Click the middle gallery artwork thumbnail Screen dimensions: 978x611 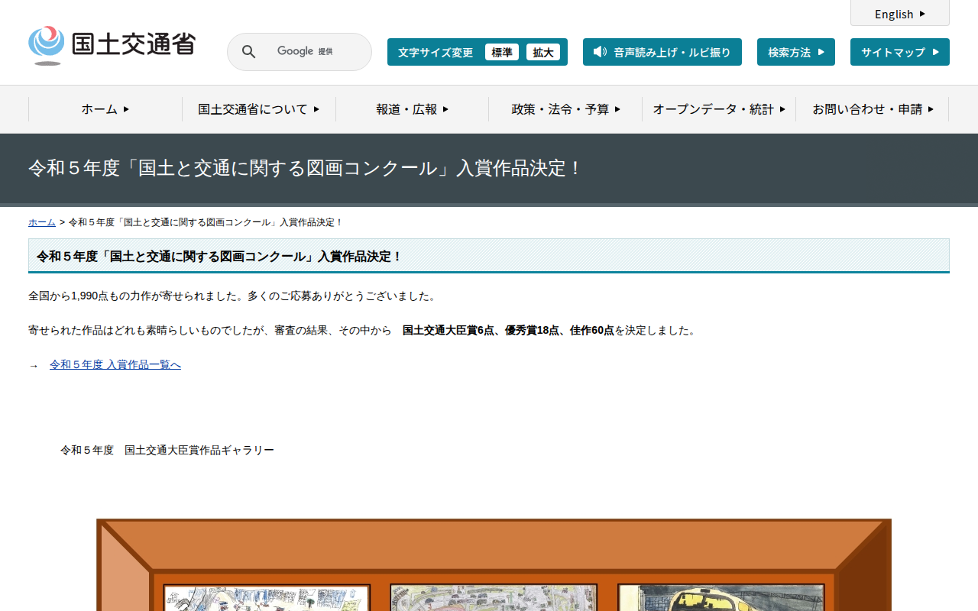(494, 598)
